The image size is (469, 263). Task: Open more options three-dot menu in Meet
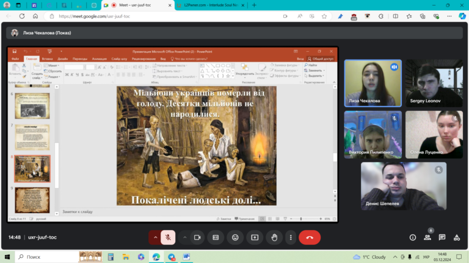[291, 237]
